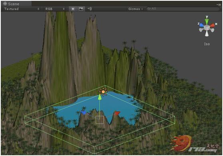Expand the Gizmos dropdown menu
This screenshot has width=223, height=156.
(135, 9)
